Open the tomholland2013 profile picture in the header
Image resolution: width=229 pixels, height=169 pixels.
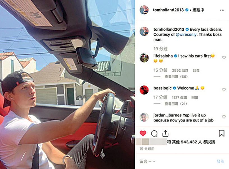click(144, 10)
